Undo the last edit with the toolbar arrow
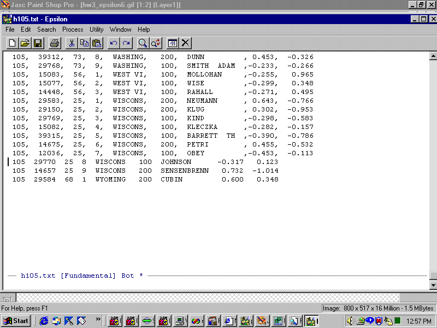This screenshot has height=328, width=437. 114,43
